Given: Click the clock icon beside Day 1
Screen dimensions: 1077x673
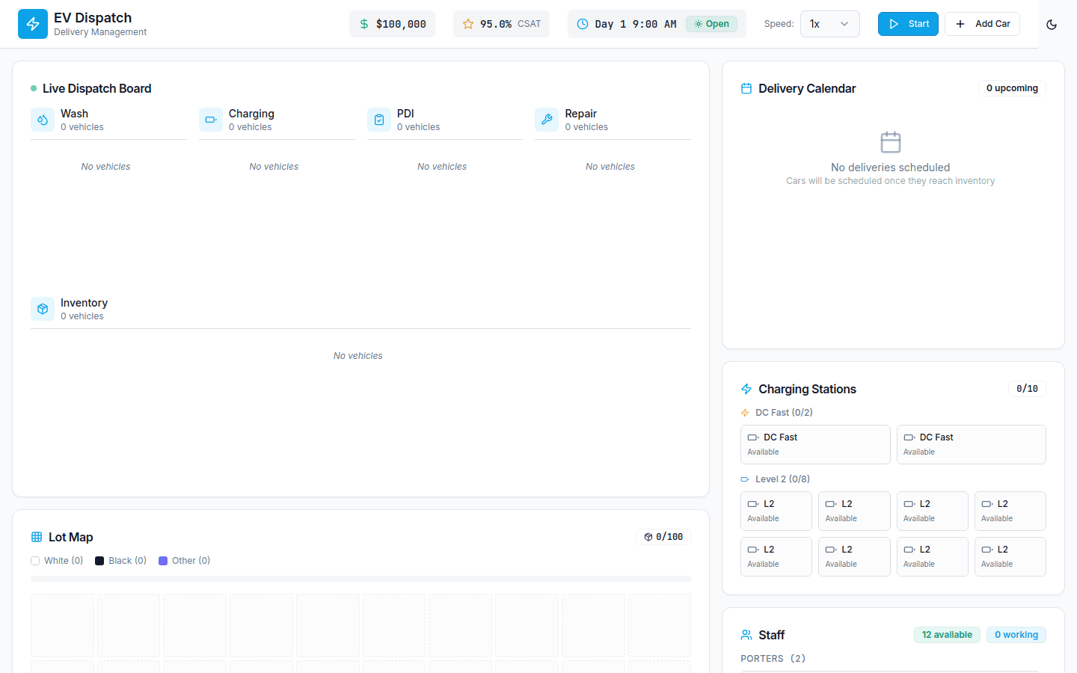Looking at the screenshot, I should pyautogui.click(x=583, y=24).
